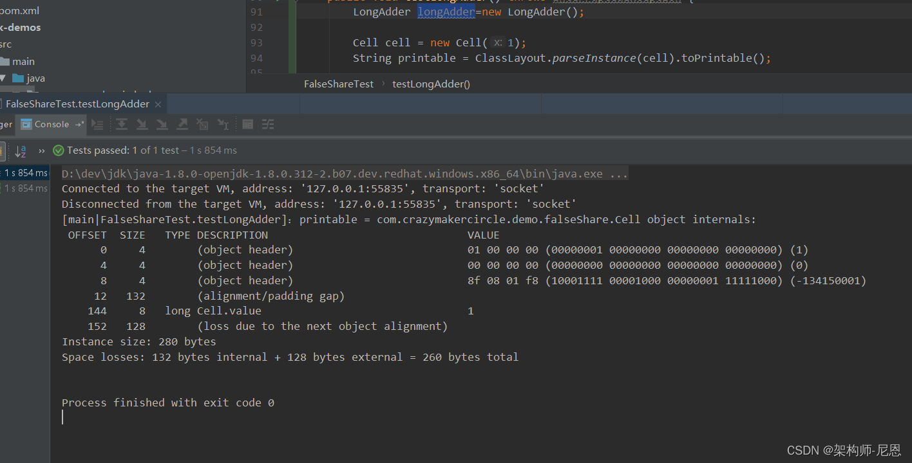Click the Tests passed summary text
This screenshot has height=463, width=912.
(x=152, y=150)
